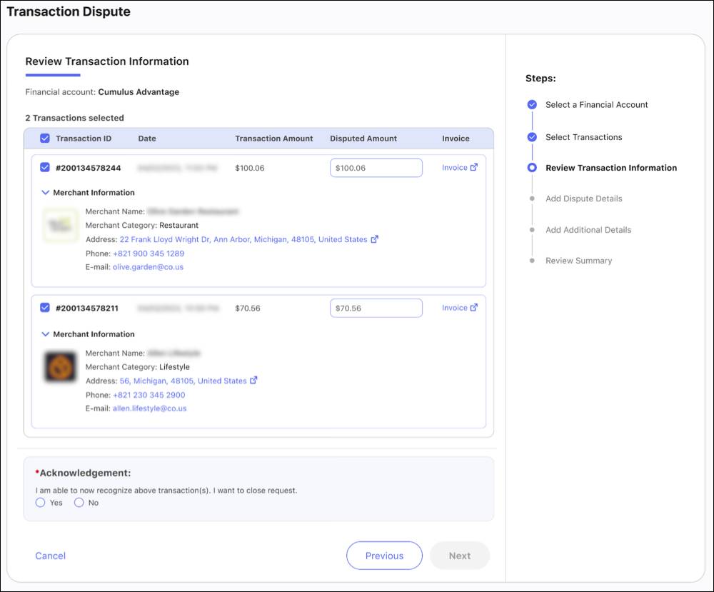Open external-link icon after 56, Michigan address

tap(253, 380)
